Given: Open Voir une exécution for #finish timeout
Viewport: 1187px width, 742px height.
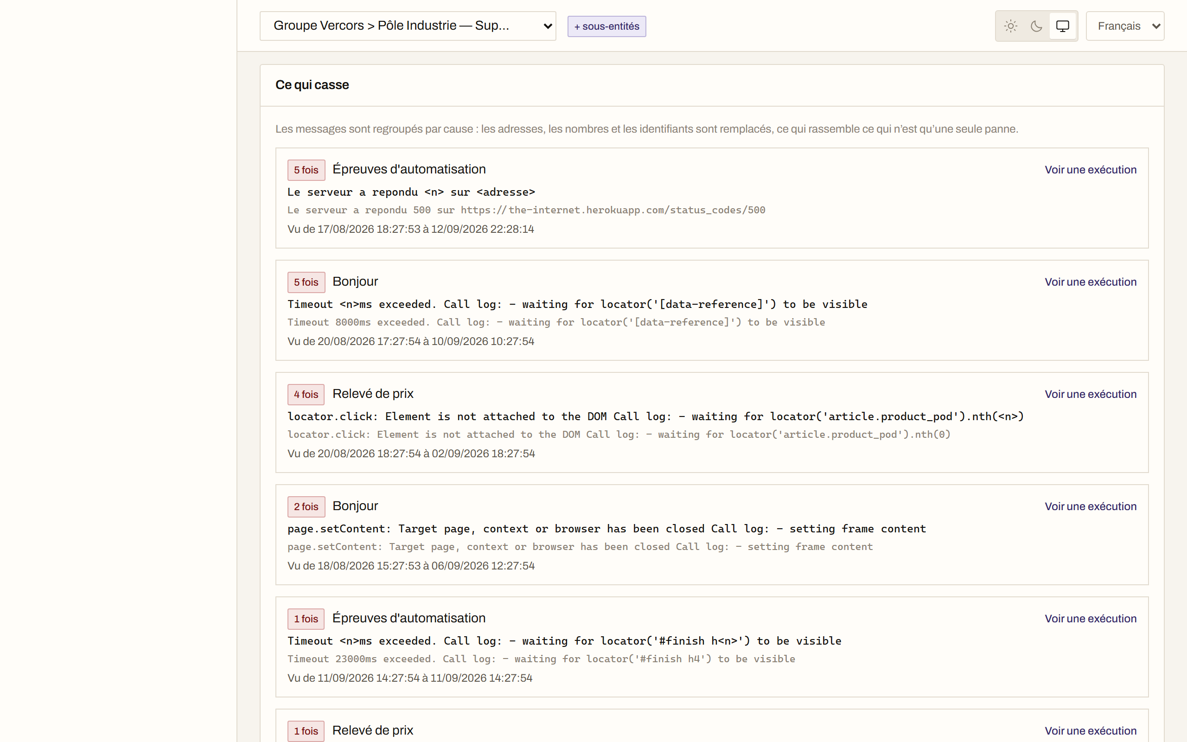Looking at the screenshot, I should (x=1091, y=619).
